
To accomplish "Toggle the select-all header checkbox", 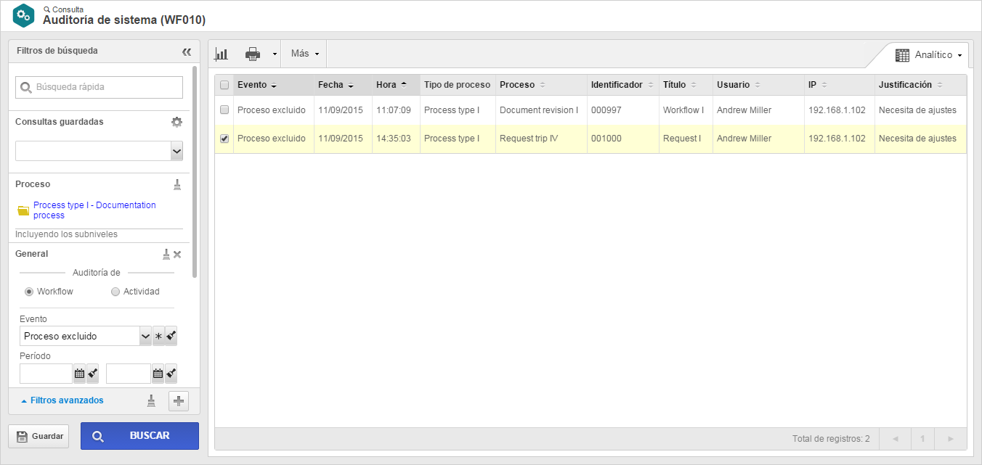I will (x=224, y=85).
